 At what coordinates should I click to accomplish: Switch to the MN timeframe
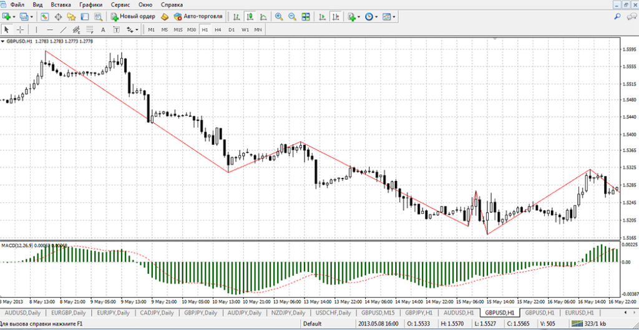(258, 30)
